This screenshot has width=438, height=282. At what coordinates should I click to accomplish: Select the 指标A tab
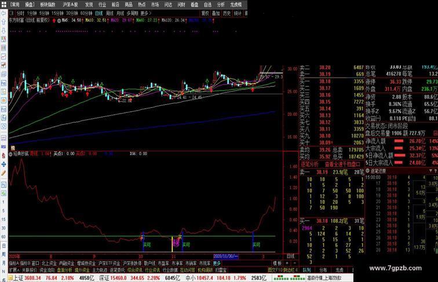(14, 263)
